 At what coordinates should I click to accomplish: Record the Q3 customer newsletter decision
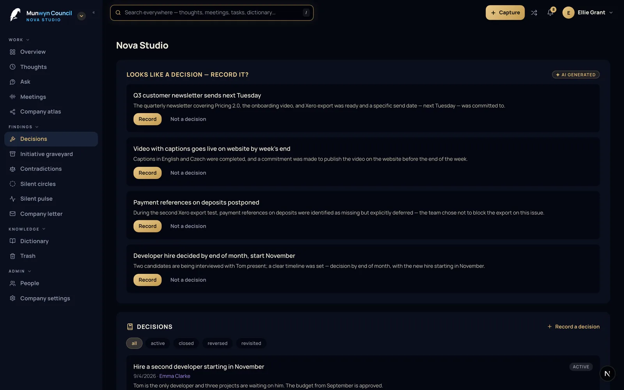pyautogui.click(x=147, y=119)
